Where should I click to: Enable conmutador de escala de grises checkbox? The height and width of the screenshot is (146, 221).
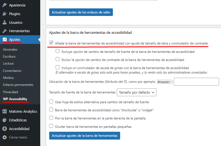58,67
